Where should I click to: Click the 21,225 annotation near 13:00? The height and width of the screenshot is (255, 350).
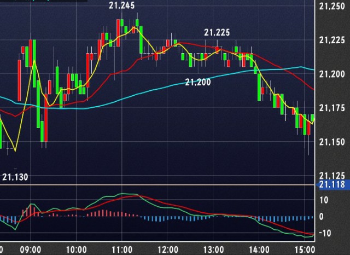[217, 33]
